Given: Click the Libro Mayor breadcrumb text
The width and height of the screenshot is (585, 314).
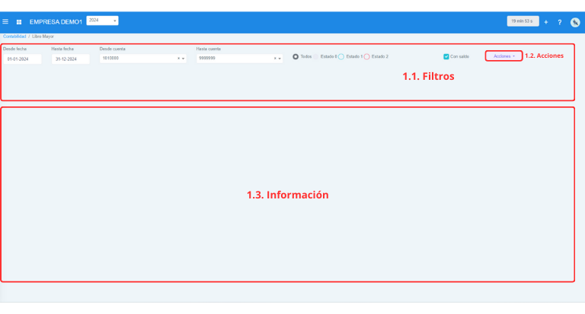Looking at the screenshot, I should [x=43, y=36].
